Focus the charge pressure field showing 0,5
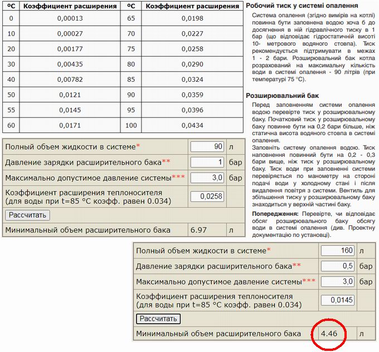The image size is (379, 352). tap(338, 266)
